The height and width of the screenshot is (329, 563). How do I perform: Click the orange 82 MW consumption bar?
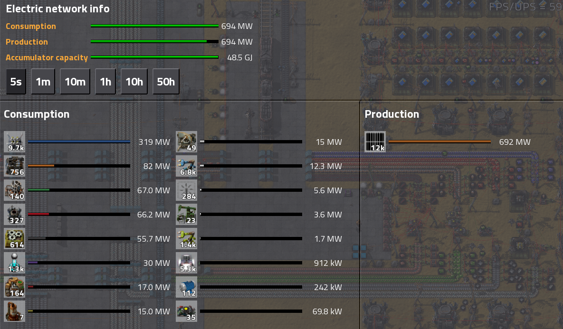pos(79,166)
